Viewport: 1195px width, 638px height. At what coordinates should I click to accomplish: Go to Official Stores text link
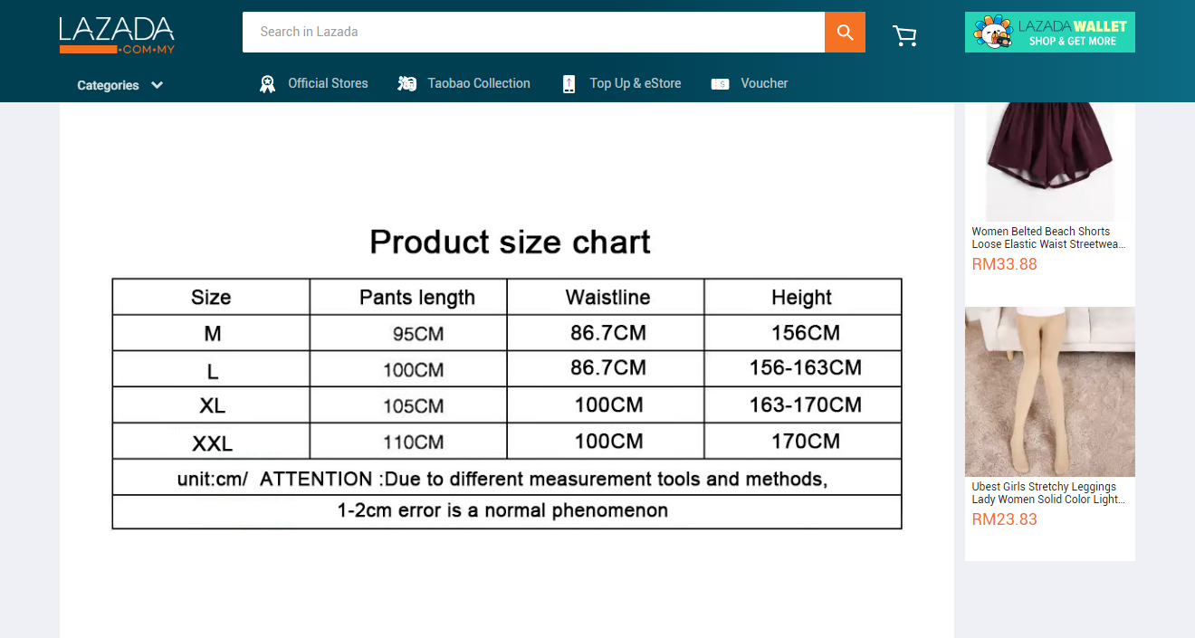pos(328,83)
